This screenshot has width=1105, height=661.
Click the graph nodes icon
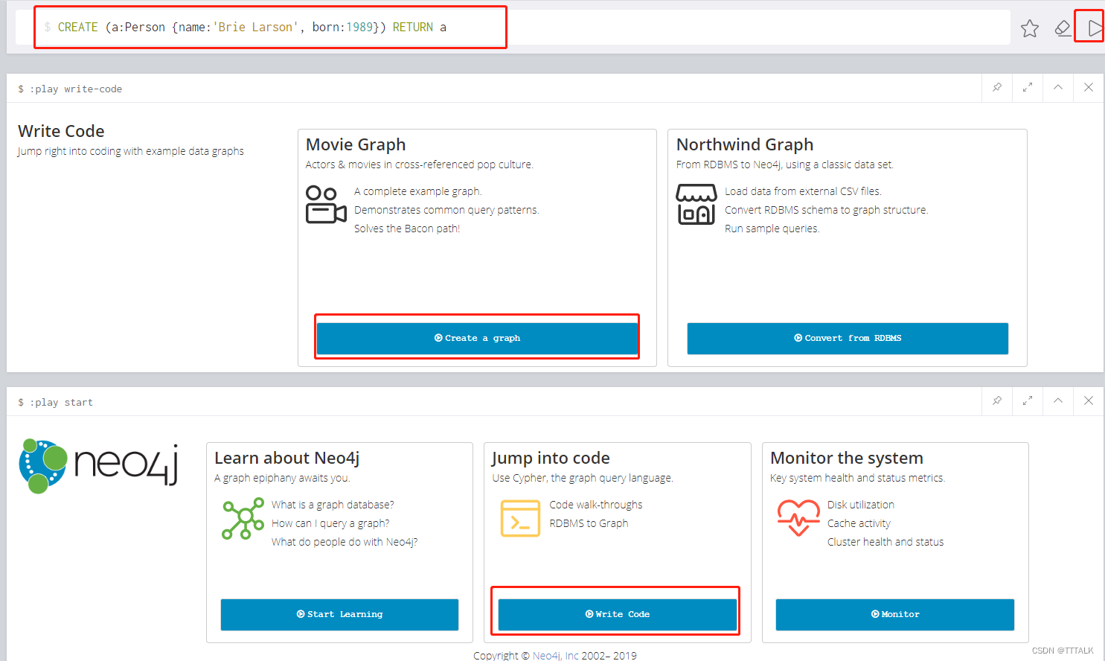[x=243, y=518]
